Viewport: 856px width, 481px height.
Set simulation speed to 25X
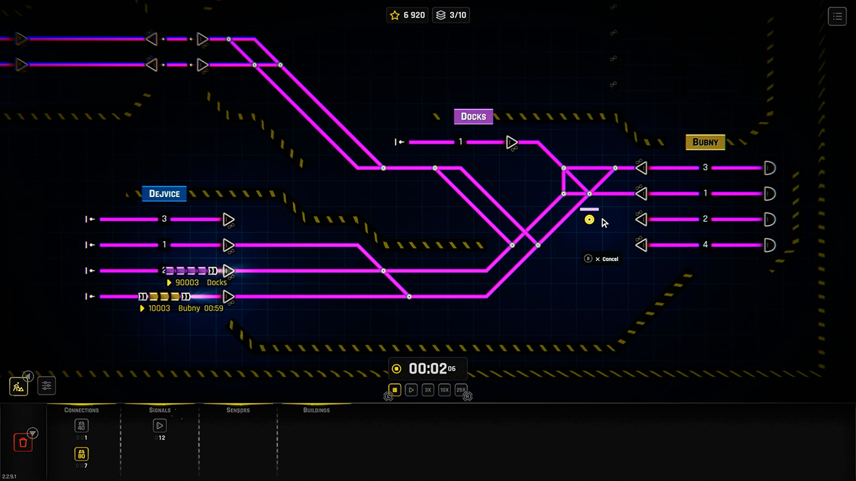point(461,389)
